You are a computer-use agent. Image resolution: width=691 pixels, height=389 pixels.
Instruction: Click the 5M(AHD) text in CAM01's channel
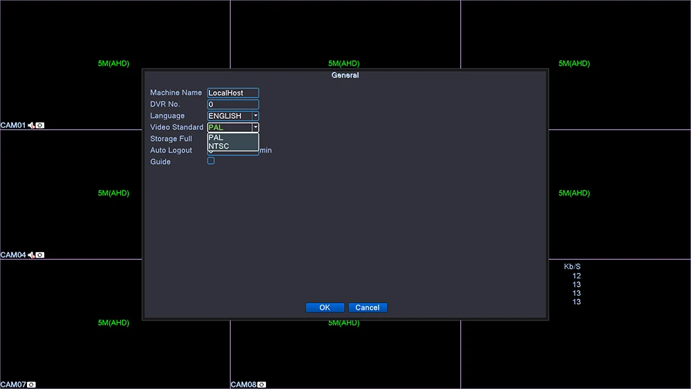coord(114,64)
